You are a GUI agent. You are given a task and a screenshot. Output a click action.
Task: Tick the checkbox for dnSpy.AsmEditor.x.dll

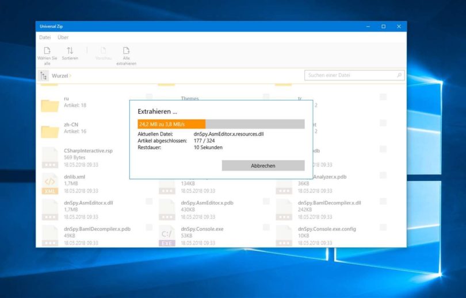pyautogui.click(x=149, y=202)
